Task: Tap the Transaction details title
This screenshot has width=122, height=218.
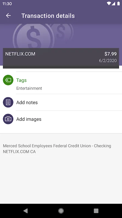Action: point(48,16)
